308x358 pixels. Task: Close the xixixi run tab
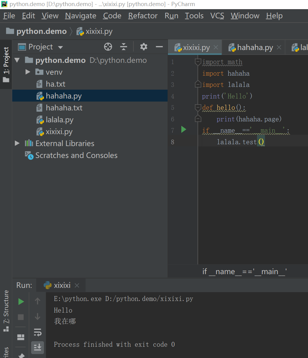77,285
